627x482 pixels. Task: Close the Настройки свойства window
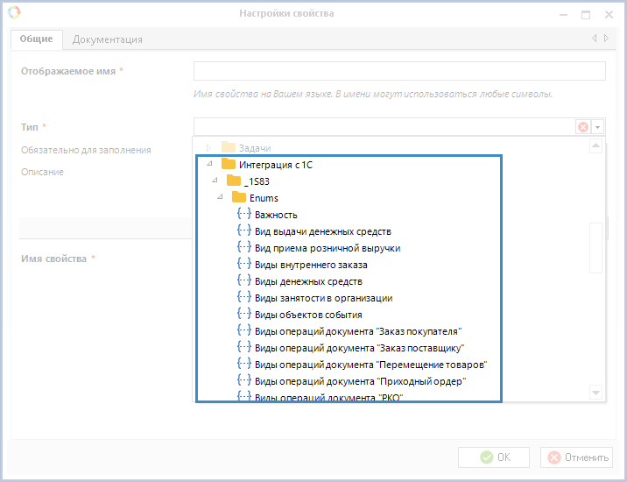609,15
